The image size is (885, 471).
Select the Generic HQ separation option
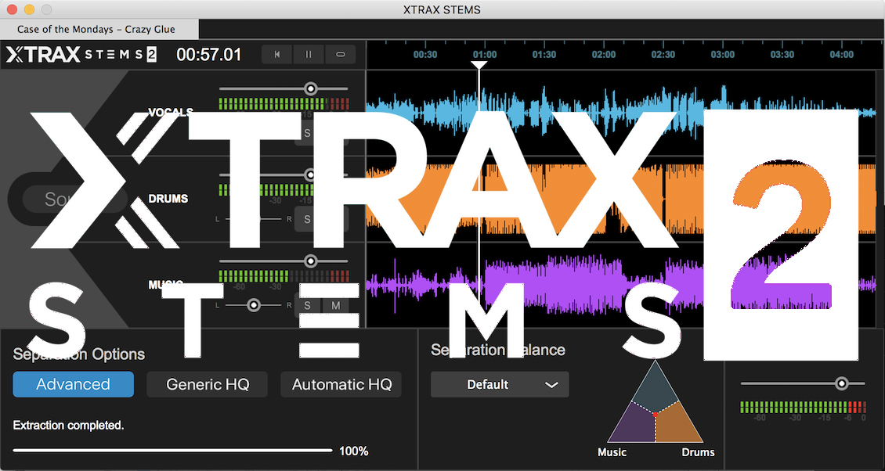(x=207, y=384)
